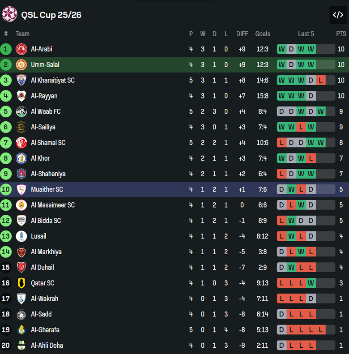Click the Al-Rayyan team logo
The height and width of the screenshot is (354, 349).
pos(21,96)
